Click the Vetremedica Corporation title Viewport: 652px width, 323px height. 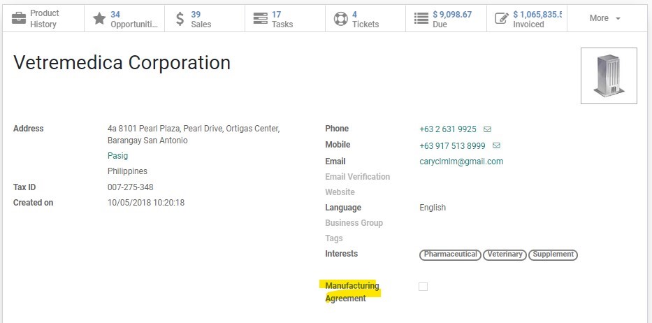pos(122,63)
